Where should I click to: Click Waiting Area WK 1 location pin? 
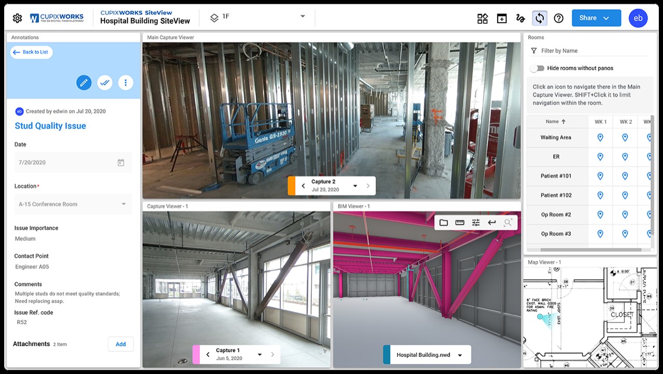(600, 137)
